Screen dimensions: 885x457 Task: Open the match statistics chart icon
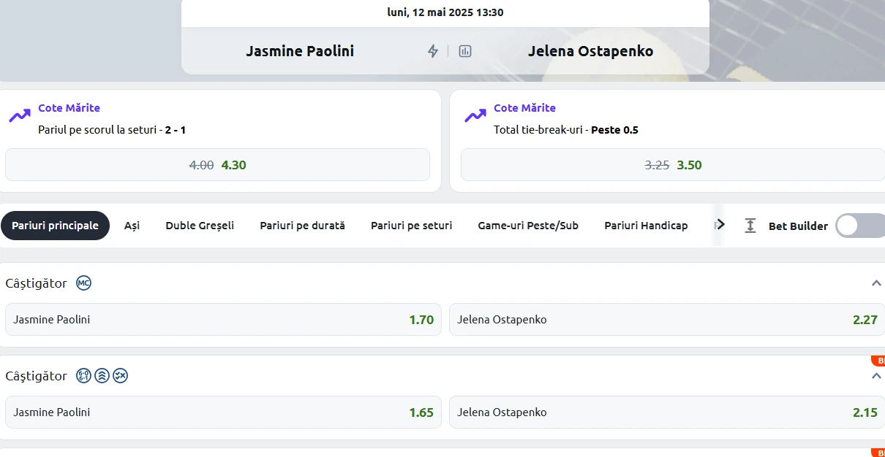tap(465, 51)
